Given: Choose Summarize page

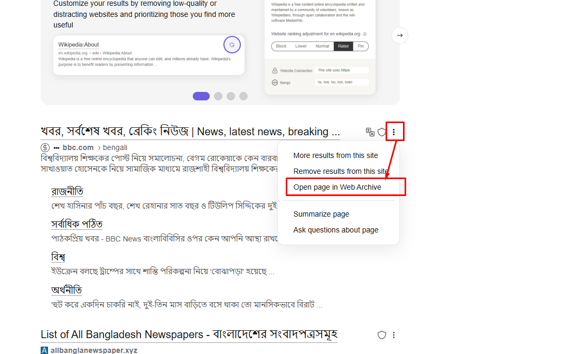Looking at the screenshot, I should click(x=321, y=215).
